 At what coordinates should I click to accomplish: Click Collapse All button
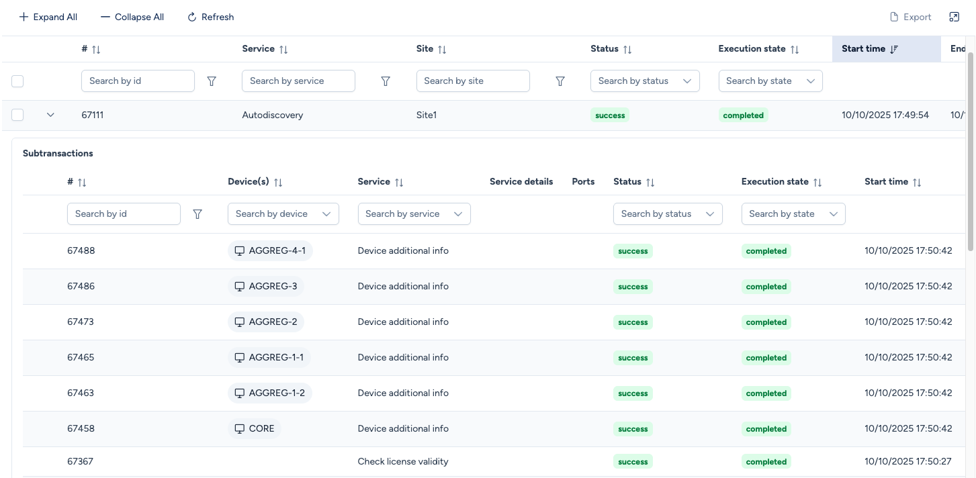(132, 17)
